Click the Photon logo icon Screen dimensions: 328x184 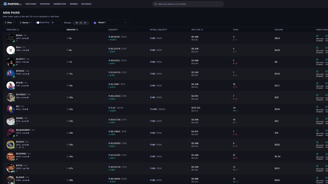click(5, 4)
